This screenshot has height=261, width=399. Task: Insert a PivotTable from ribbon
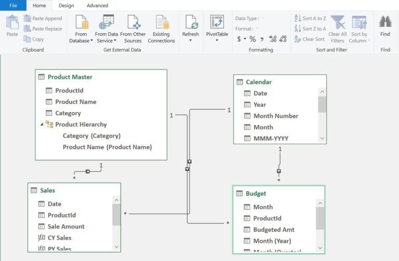pos(217,23)
